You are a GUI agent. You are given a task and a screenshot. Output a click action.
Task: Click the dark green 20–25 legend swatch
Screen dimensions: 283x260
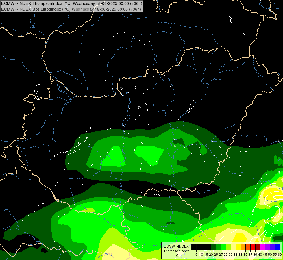[x=214, y=247]
